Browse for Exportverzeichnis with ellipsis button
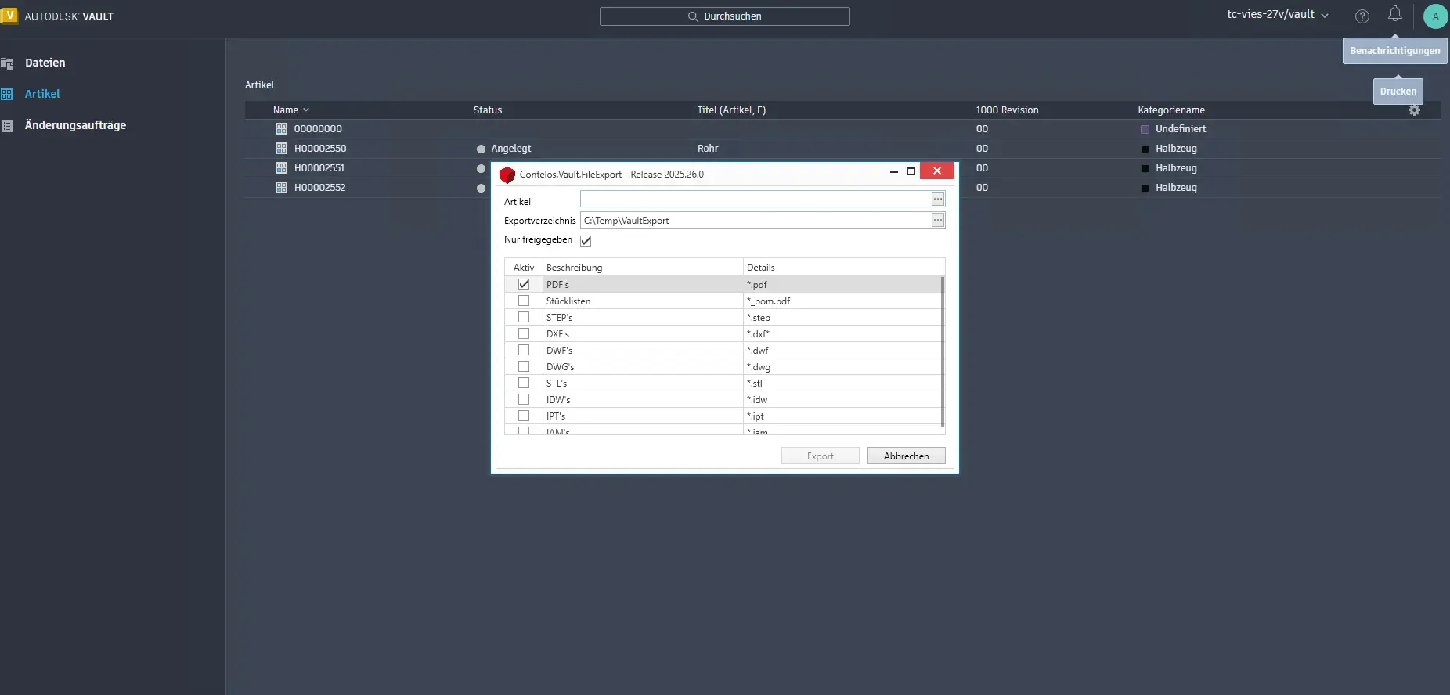This screenshot has height=695, width=1450. point(938,221)
